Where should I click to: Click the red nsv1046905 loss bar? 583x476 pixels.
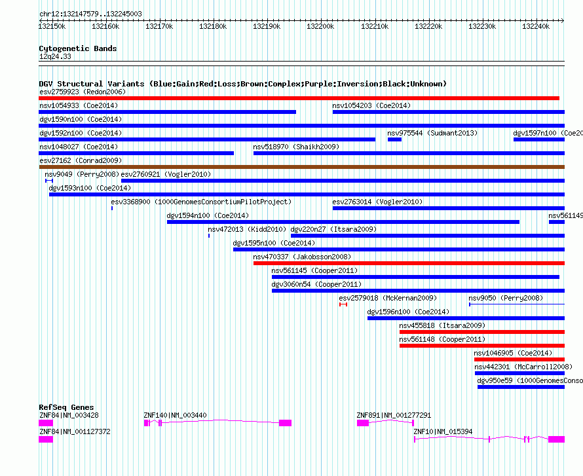pyautogui.click(x=519, y=359)
